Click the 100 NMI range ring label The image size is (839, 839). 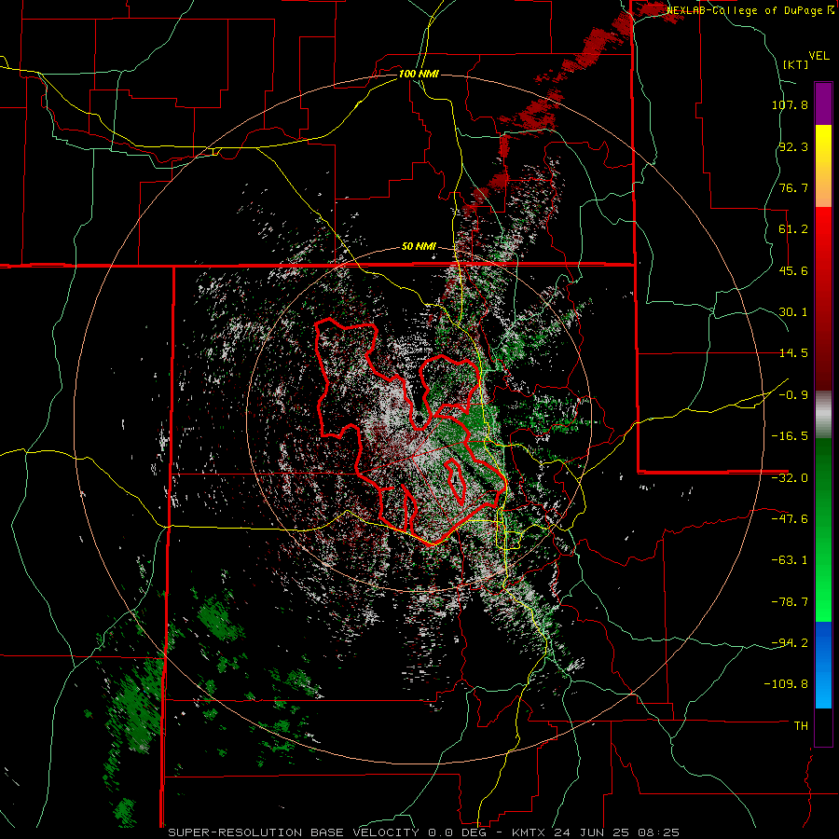[x=419, y=74]
